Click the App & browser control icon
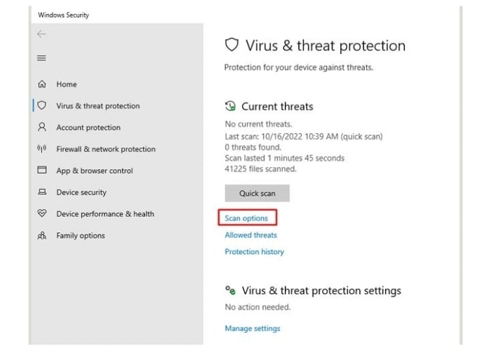491x351 pixels. pos(41,171)
